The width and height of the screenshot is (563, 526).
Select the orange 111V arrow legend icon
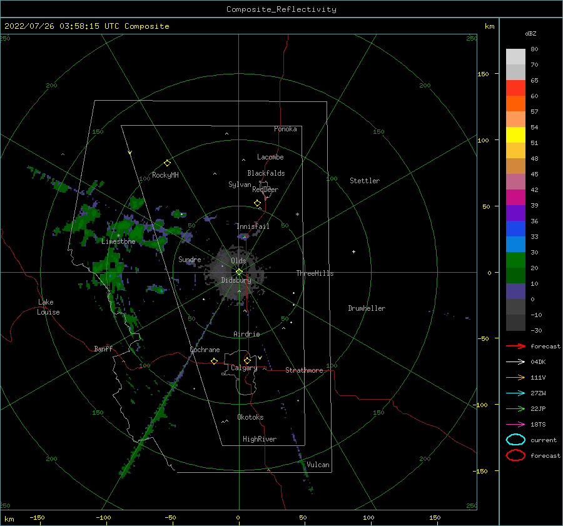tap(515, 377)
